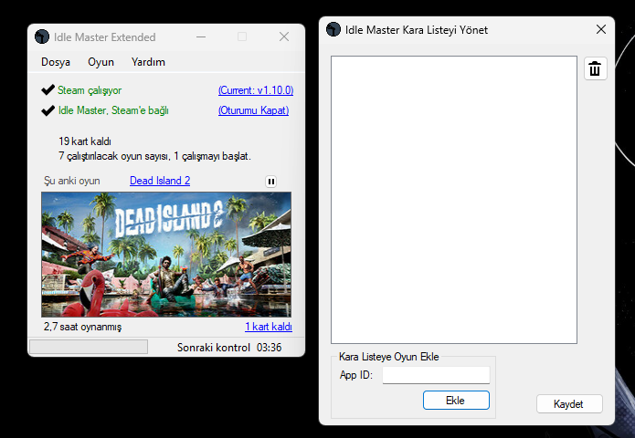Click the Ekle button
The image size is (635, 438).
pyautogui.click(x=456, y=400)
